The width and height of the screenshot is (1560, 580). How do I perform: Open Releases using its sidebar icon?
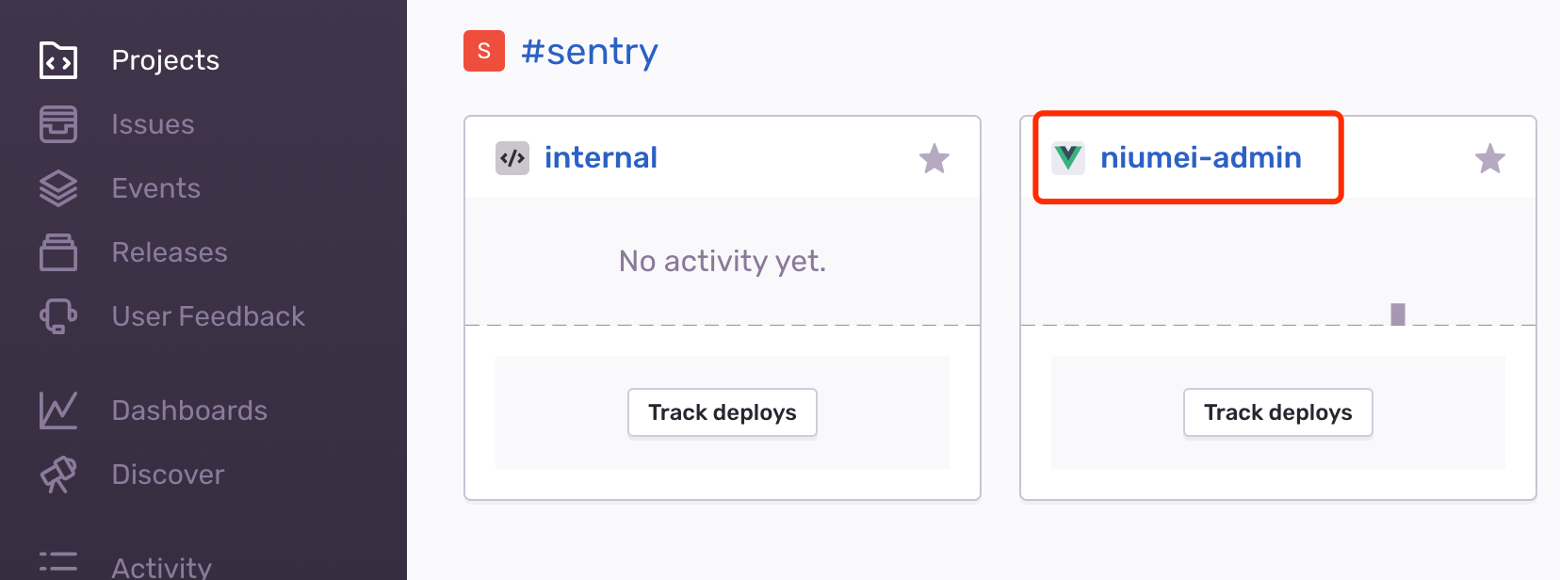click(x=57, y=251)
